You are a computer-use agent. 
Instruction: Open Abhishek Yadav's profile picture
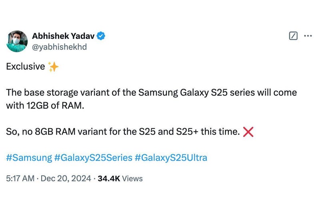click(17, 41)
